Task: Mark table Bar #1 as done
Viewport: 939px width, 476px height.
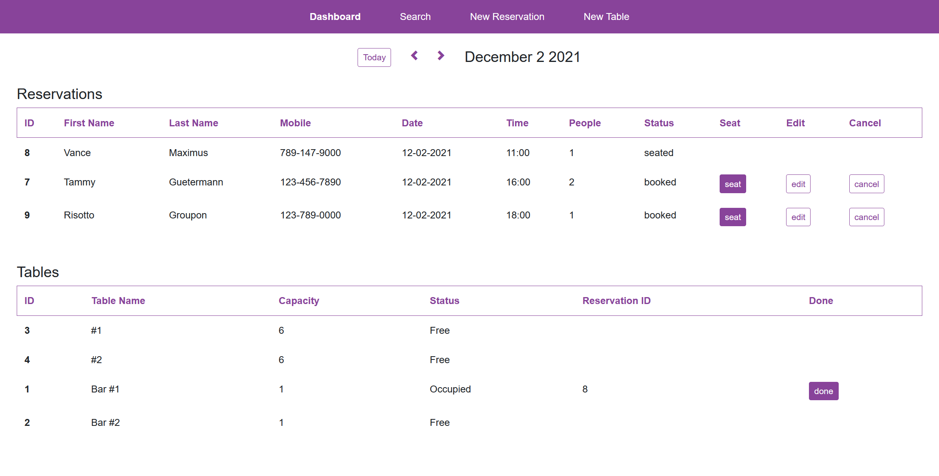Action: 823,391
